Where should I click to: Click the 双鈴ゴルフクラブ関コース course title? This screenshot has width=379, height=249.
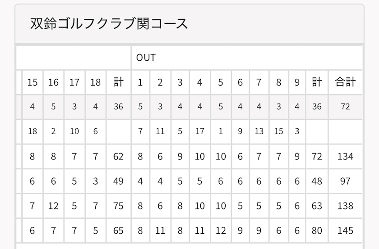(x=109, y=23)
